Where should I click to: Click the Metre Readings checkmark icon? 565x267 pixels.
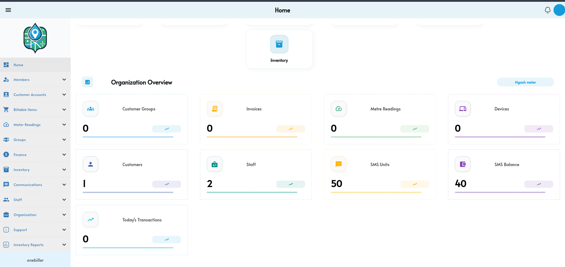[339, 109]
